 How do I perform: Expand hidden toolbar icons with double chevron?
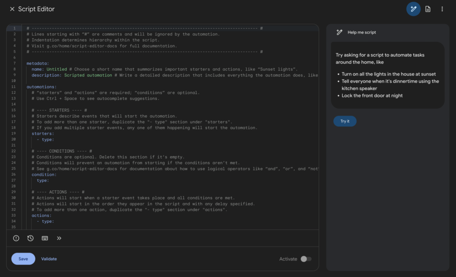pos(59,238)
